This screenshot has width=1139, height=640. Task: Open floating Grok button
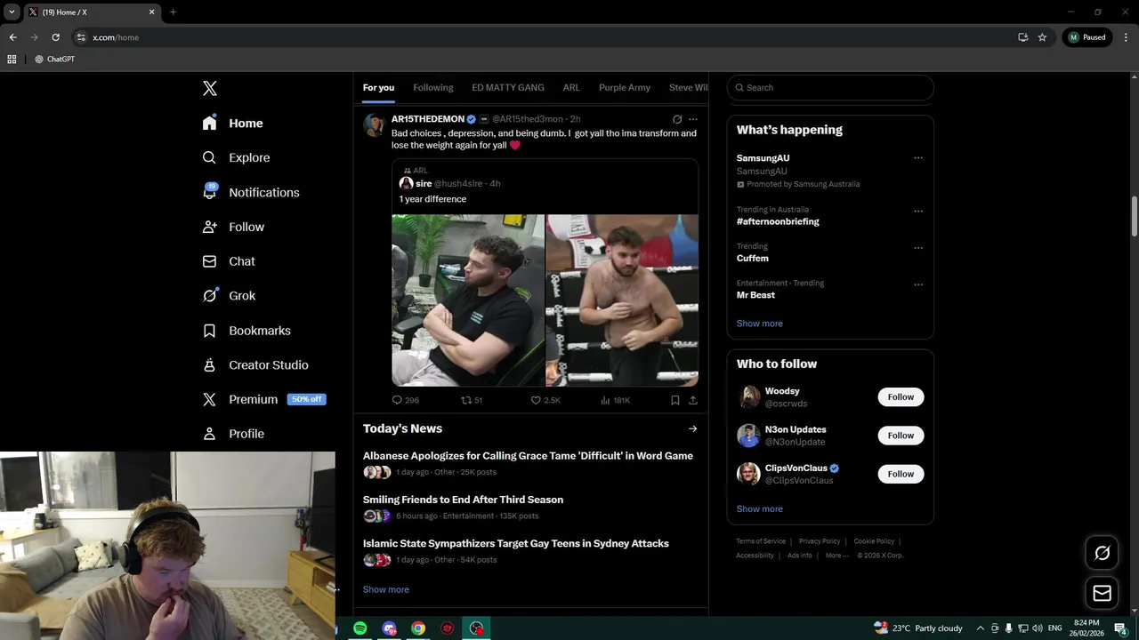1102,554
